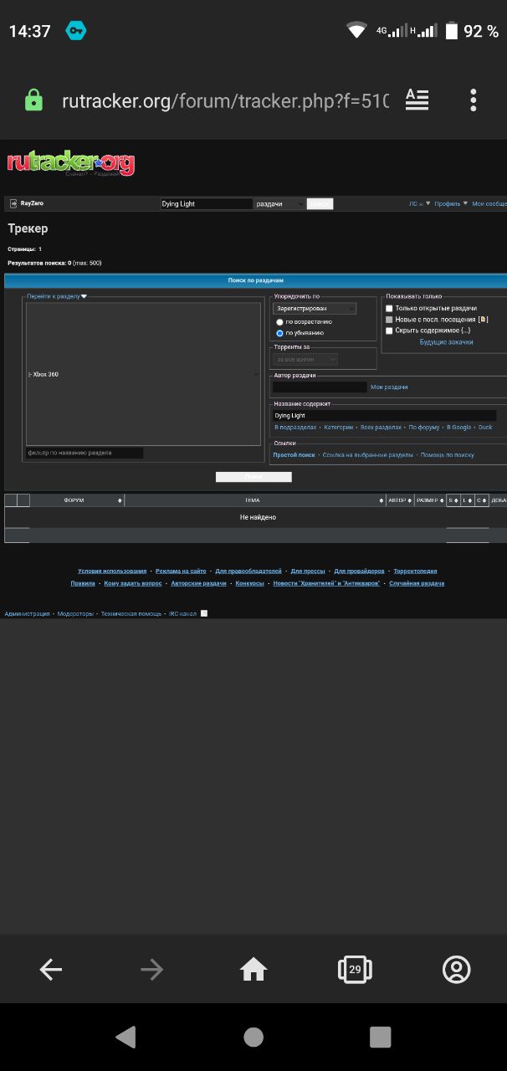The image size is (507, 1071).
Task: Open 'Авторские раздачи' footer link
Action: click(198, 583)
